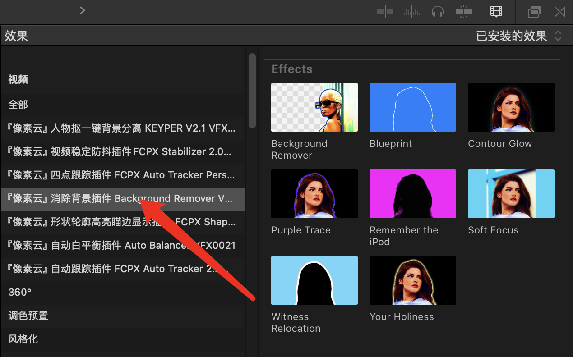Click the effects sidebar scrollbar
The width and height of the screenshot is (573, 357).
[252, 90]
